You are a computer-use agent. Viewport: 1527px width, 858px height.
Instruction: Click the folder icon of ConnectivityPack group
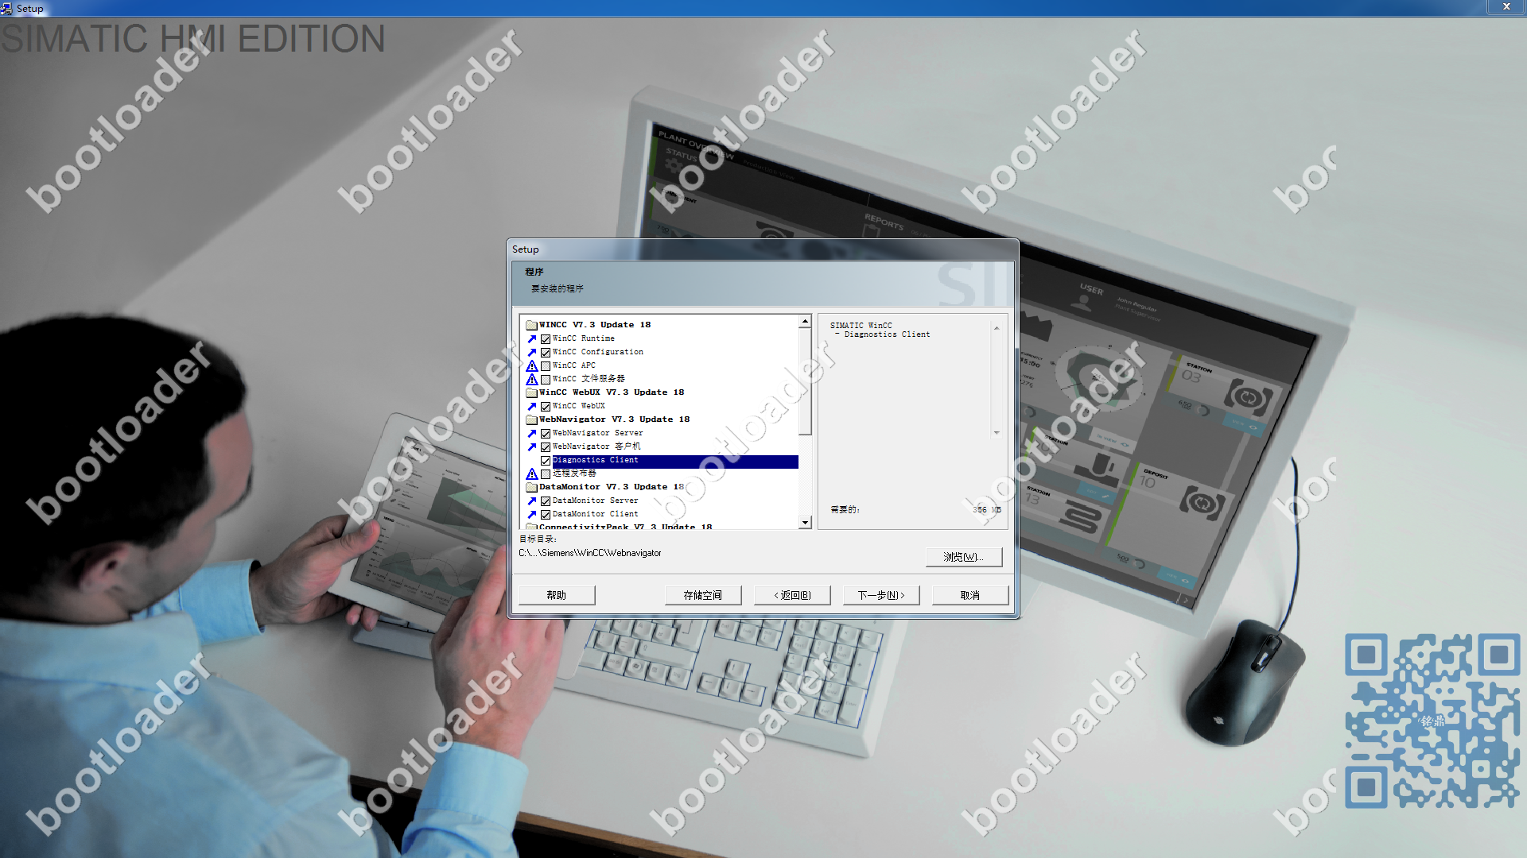pos(531,526)
